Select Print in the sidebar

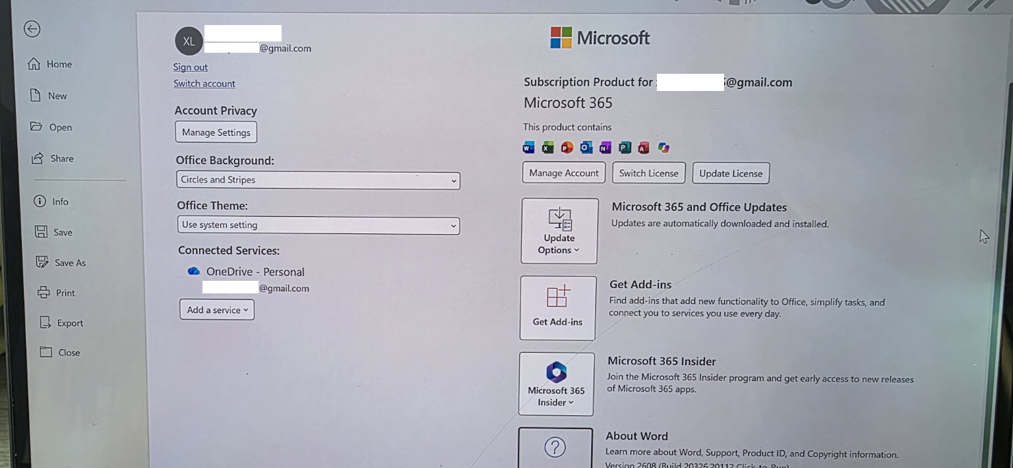coord(56,293)
